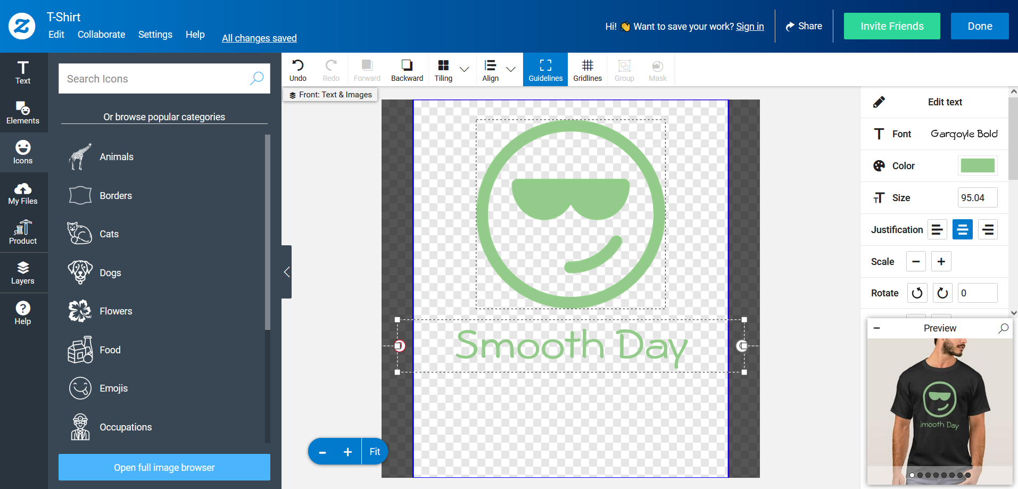Click the Invite Friends button

pos(891,26)
